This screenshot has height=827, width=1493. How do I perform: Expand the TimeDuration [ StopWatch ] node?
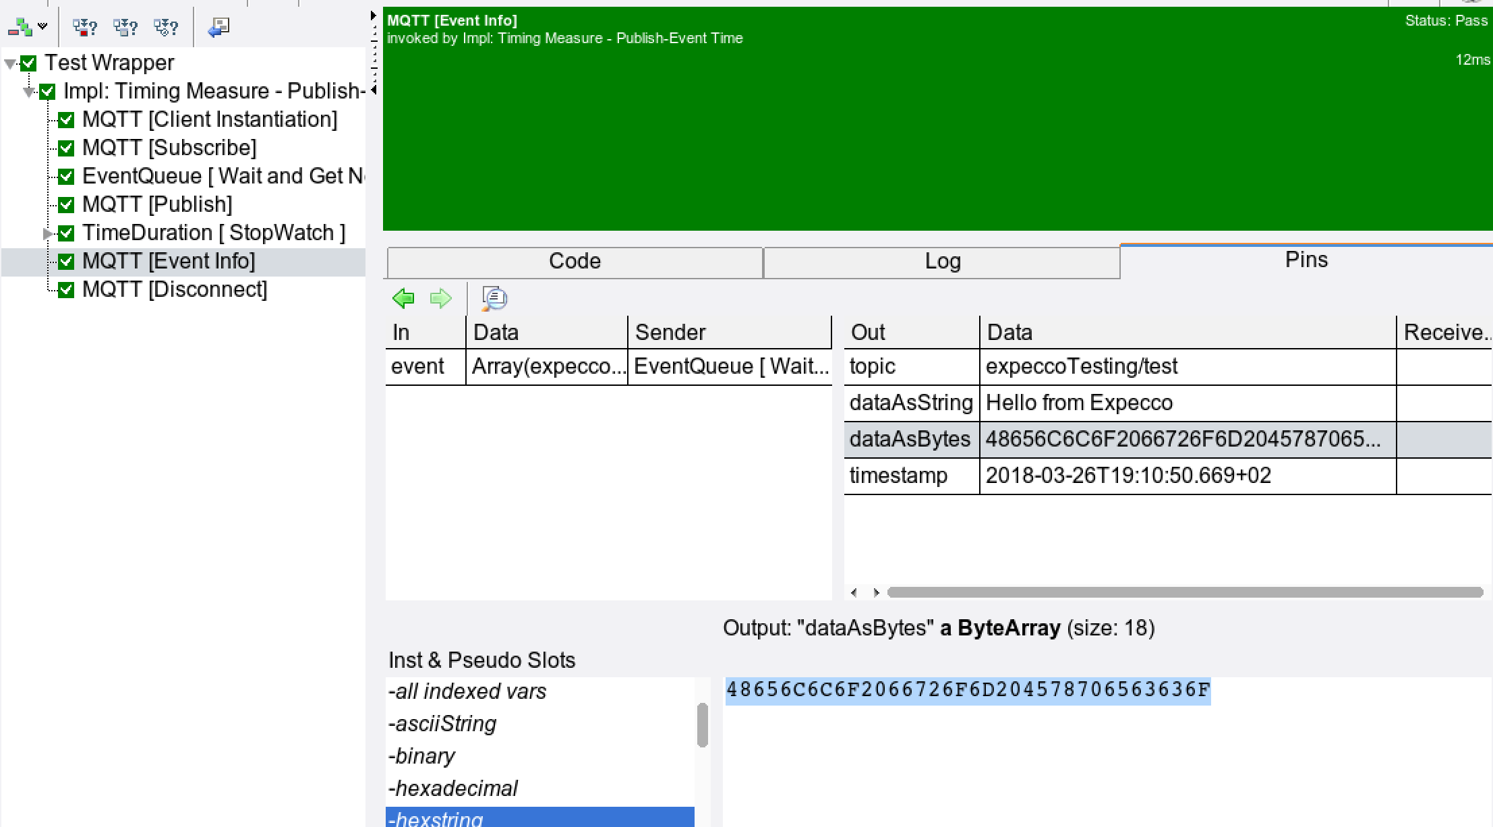(x=47, y=233)
